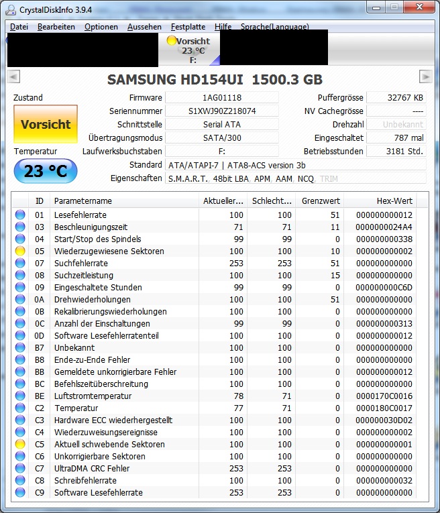440x513 pixels.
Task: Click status icon for Wiederzuweisungsereignisse
Action: pyautogui.click(x=20, y=432)
